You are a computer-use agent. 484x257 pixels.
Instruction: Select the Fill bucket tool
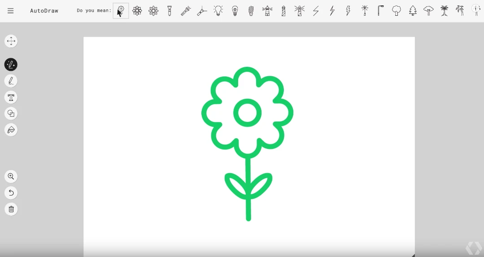[11, 130]
